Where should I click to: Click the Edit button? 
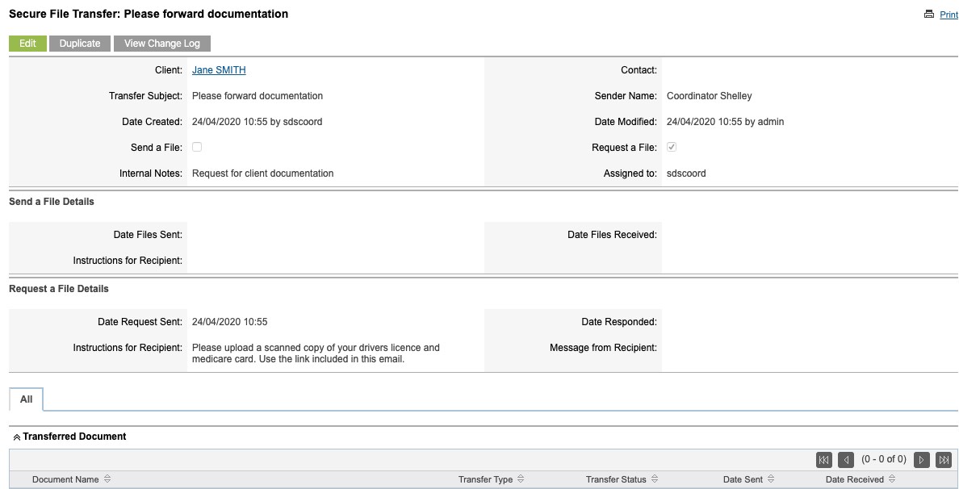(x=27, y=43)
